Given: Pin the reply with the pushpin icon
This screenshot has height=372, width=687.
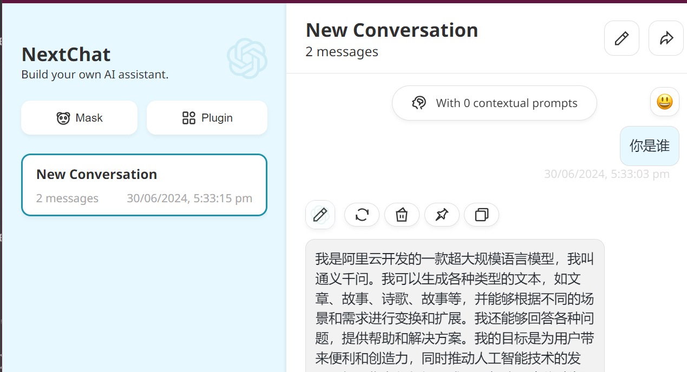Looking at the screenshot, I should point(442,215).
